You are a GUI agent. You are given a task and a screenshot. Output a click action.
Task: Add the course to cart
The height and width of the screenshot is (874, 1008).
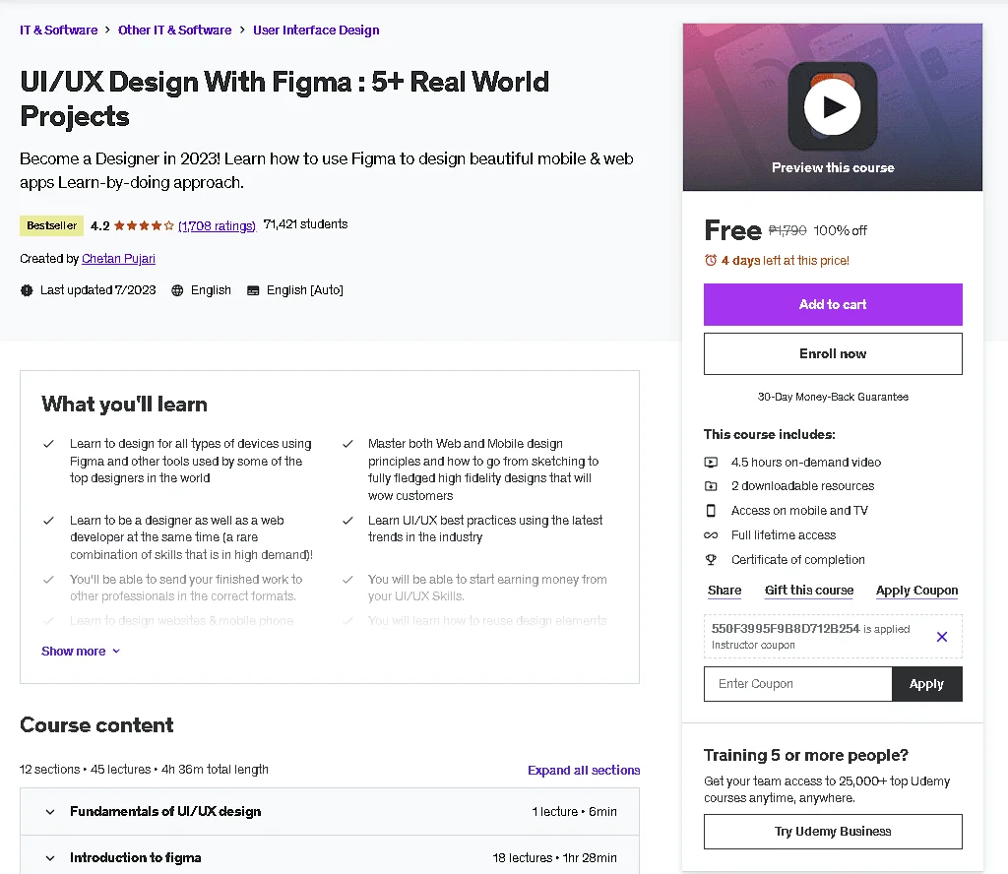tap(833, 304)
